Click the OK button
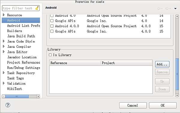This screenshot has width=180, height=113. [x=163, y=105]
